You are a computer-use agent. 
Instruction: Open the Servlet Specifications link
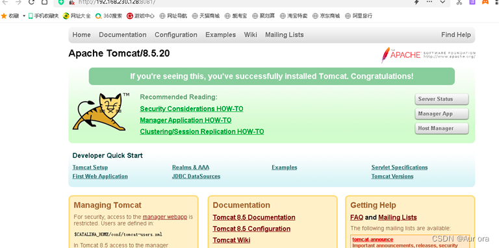point(400,167)
